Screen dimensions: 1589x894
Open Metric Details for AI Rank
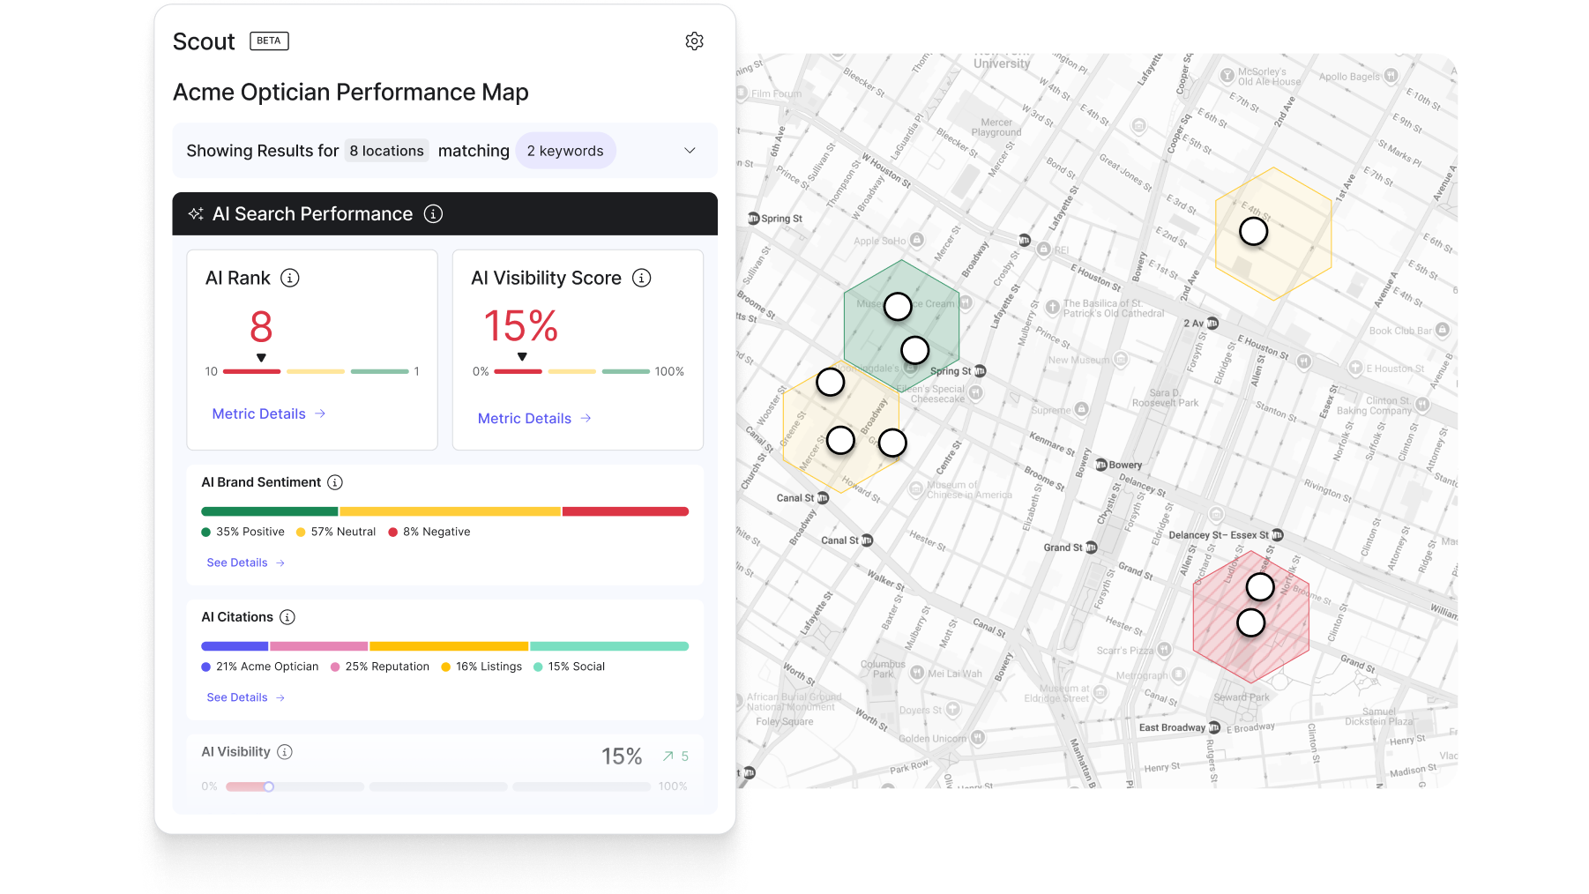(268, 413)
